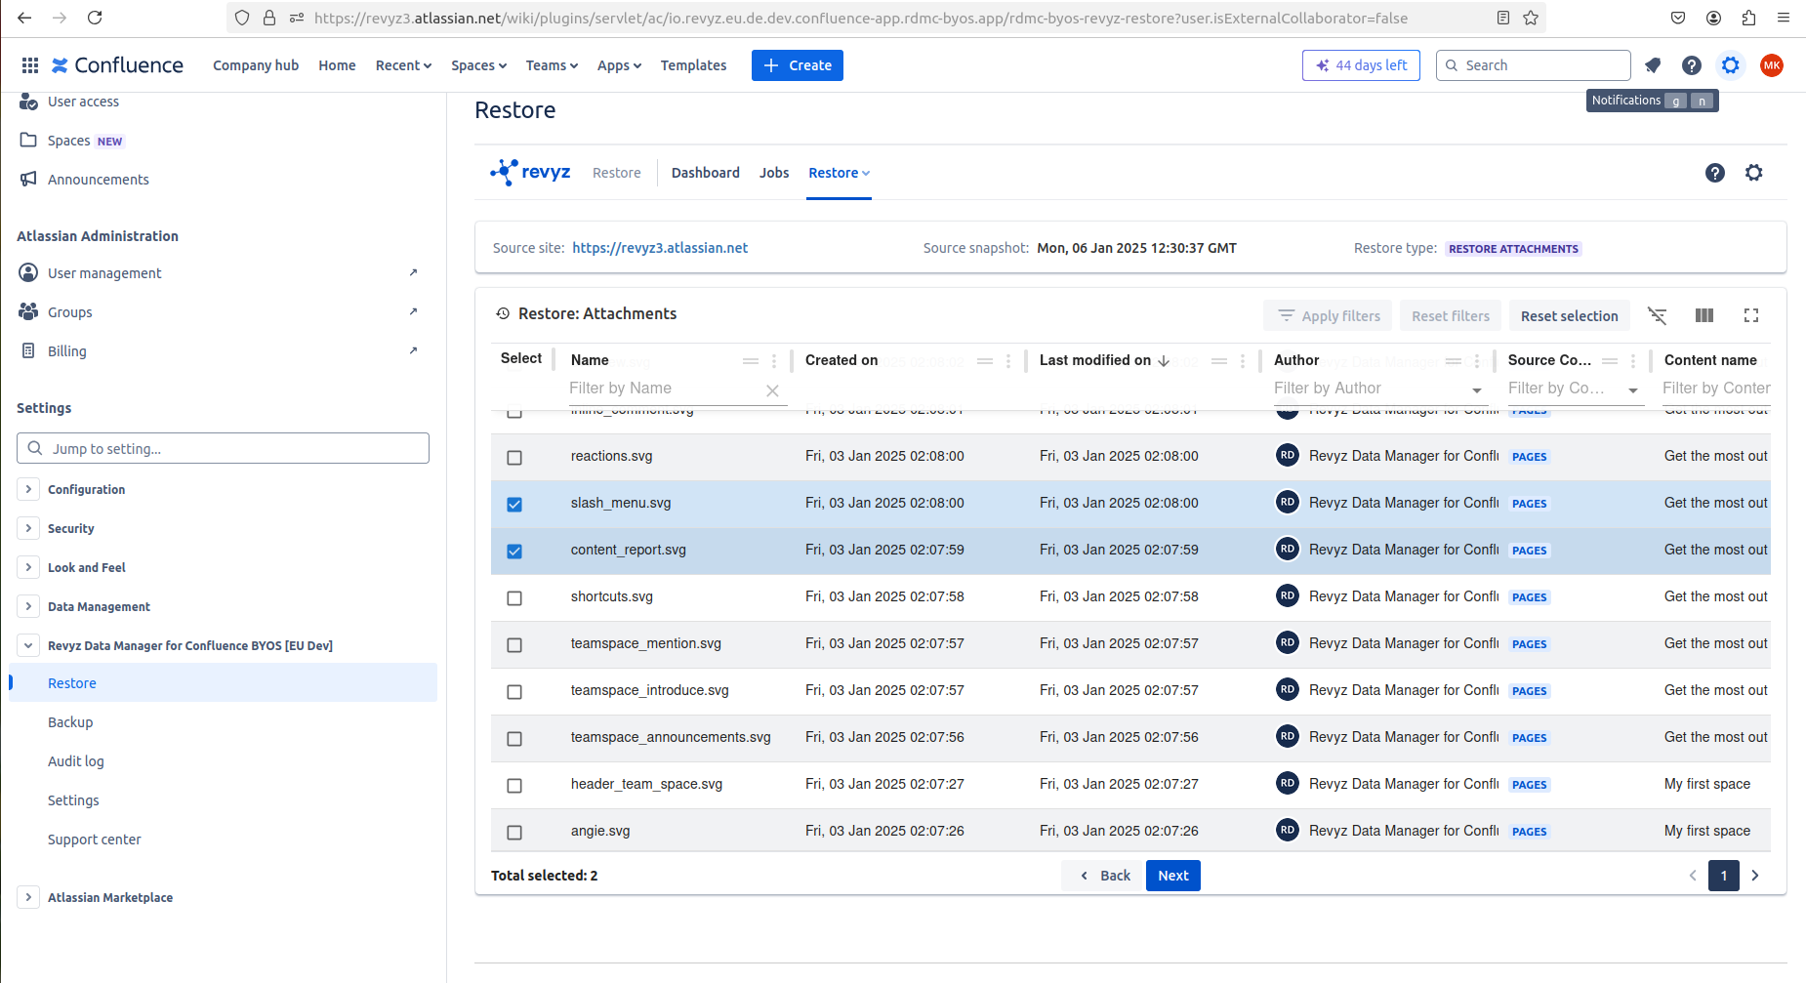This screenshot has width=1806, height=983.
Task: Switch to the revyz Dashboard tab
Action: coord(705,173)
